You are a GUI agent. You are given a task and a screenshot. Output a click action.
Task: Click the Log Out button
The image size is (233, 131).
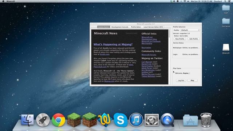click(x=181, y=80)
